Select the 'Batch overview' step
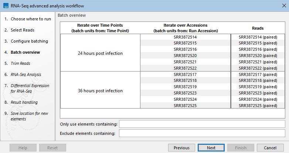289x153 pixels. click(25, 52)
